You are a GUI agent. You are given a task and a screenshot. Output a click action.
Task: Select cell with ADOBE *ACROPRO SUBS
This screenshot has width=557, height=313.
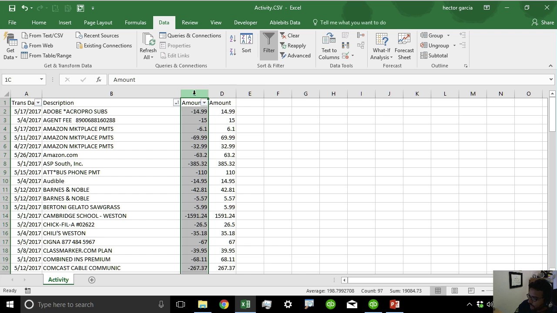click(x=111, y=111)
